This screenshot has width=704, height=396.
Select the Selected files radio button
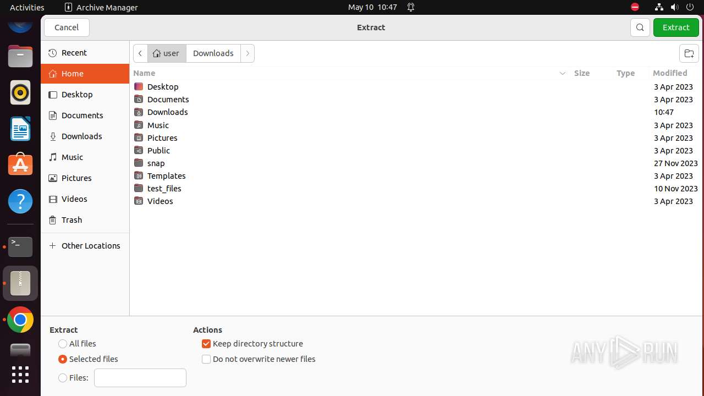63,359
